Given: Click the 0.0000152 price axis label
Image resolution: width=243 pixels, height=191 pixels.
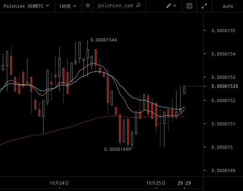Looking at the screenshot, I should [223, 101].
